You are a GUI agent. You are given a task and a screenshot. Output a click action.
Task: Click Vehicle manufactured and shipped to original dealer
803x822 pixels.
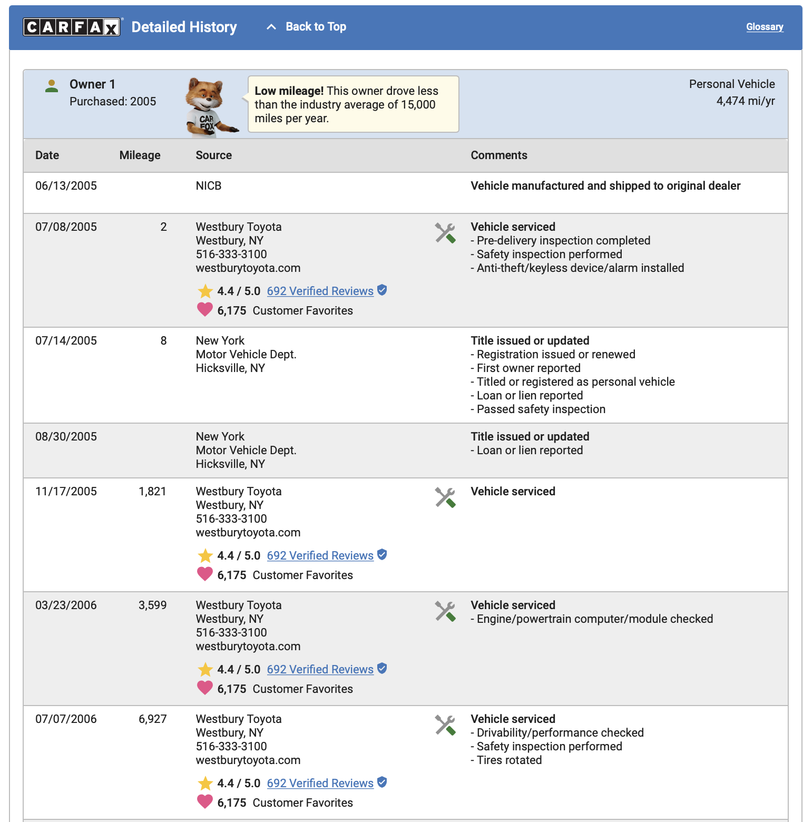pyautogui.click(x=605, y=186)
